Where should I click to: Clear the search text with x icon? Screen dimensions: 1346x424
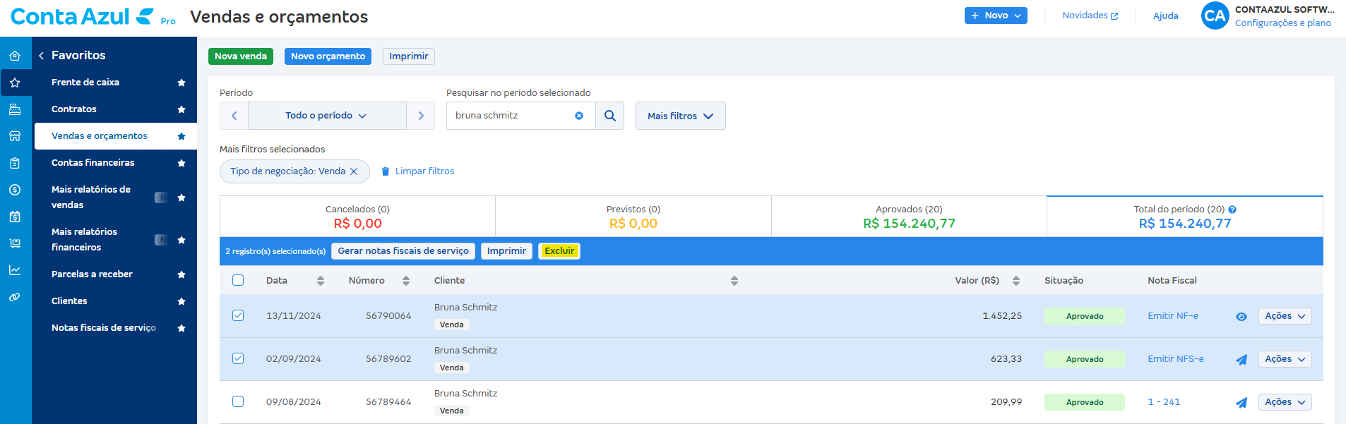pos(579,116)
